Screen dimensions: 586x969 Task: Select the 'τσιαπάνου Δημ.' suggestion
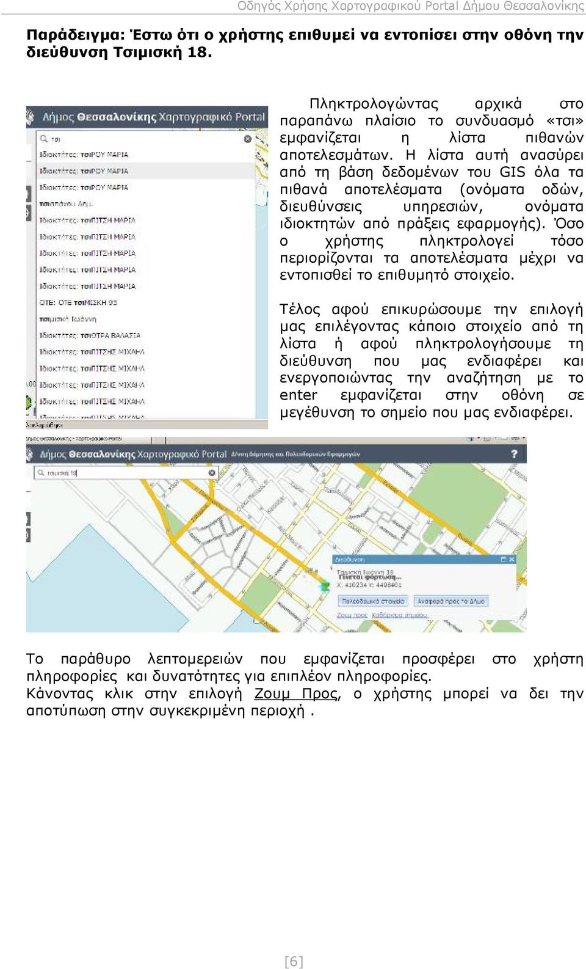point(66,204)
